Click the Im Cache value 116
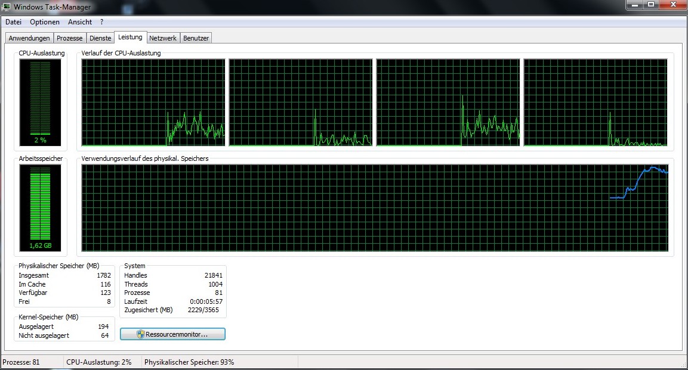The image size is (688, 370). tap(106, 284)
